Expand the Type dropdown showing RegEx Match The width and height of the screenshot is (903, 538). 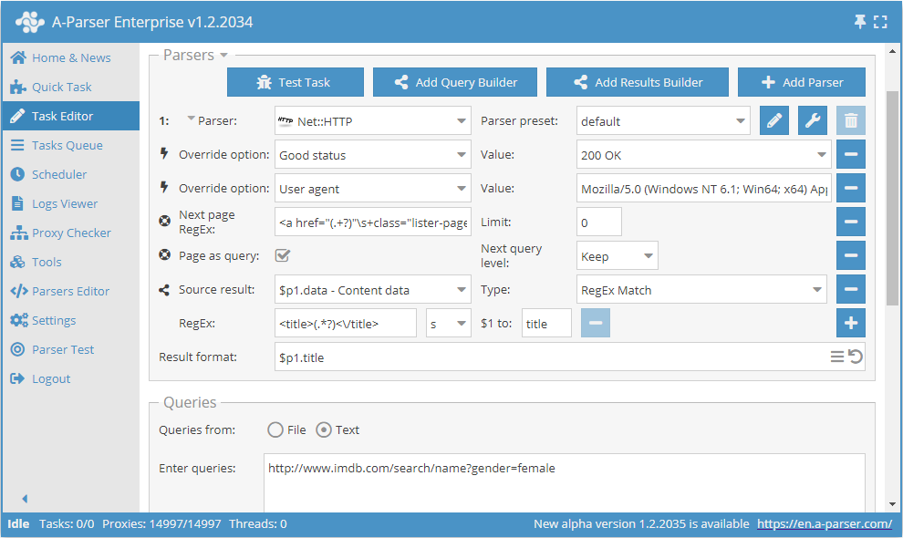(702, 289)
